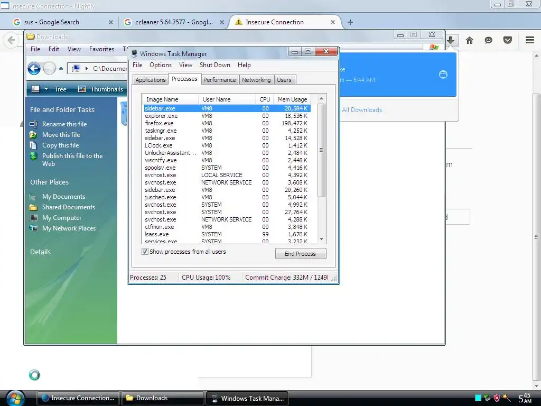The height and width of the screenshot is (406, 541).
Task: Click the Move this file icon
Action: pyautogui.click(x=33, y=135)
